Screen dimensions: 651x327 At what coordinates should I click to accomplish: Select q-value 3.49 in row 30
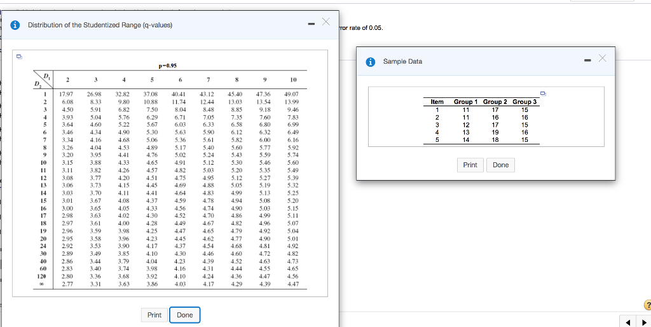95,253
